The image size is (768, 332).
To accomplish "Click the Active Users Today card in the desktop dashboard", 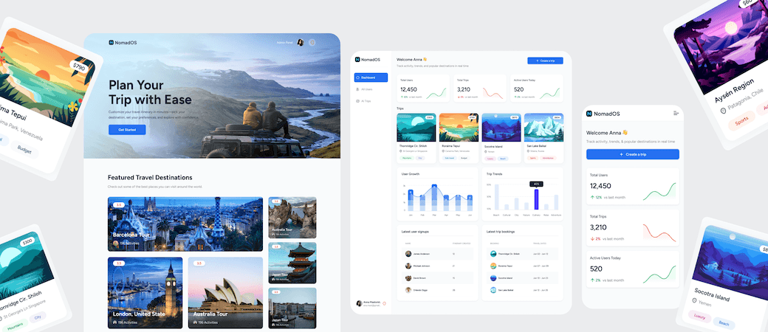I will pyautogui.click(x=537, y=89).
